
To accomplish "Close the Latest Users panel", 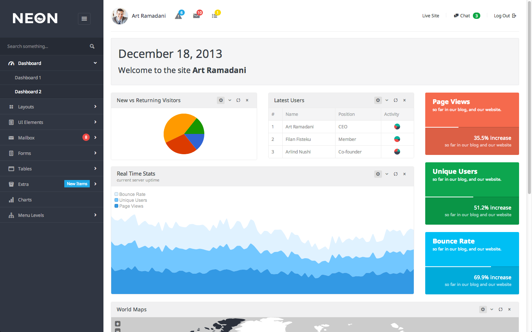I will [405, 100].
